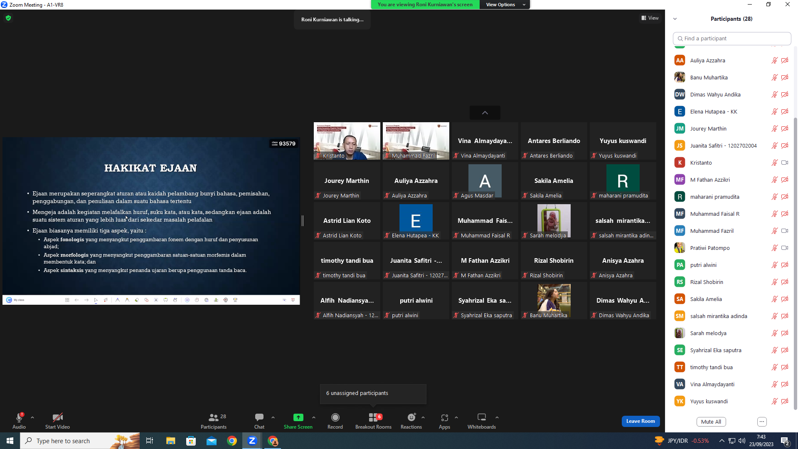Viewport: 798px width, 449px height.
Task: Click the View button at top right of the meeting
Action: click(x=650, y=18)
